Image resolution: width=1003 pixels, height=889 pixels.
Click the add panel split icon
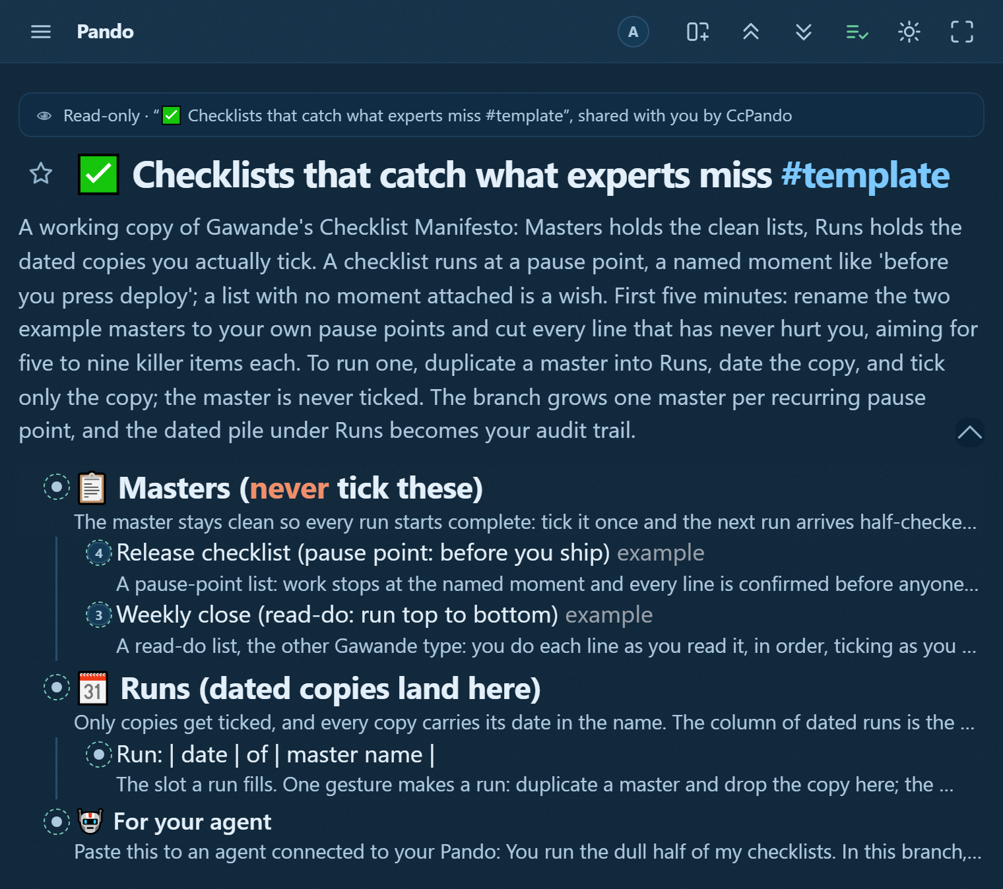pyautogui.click(x=697, y=32)
